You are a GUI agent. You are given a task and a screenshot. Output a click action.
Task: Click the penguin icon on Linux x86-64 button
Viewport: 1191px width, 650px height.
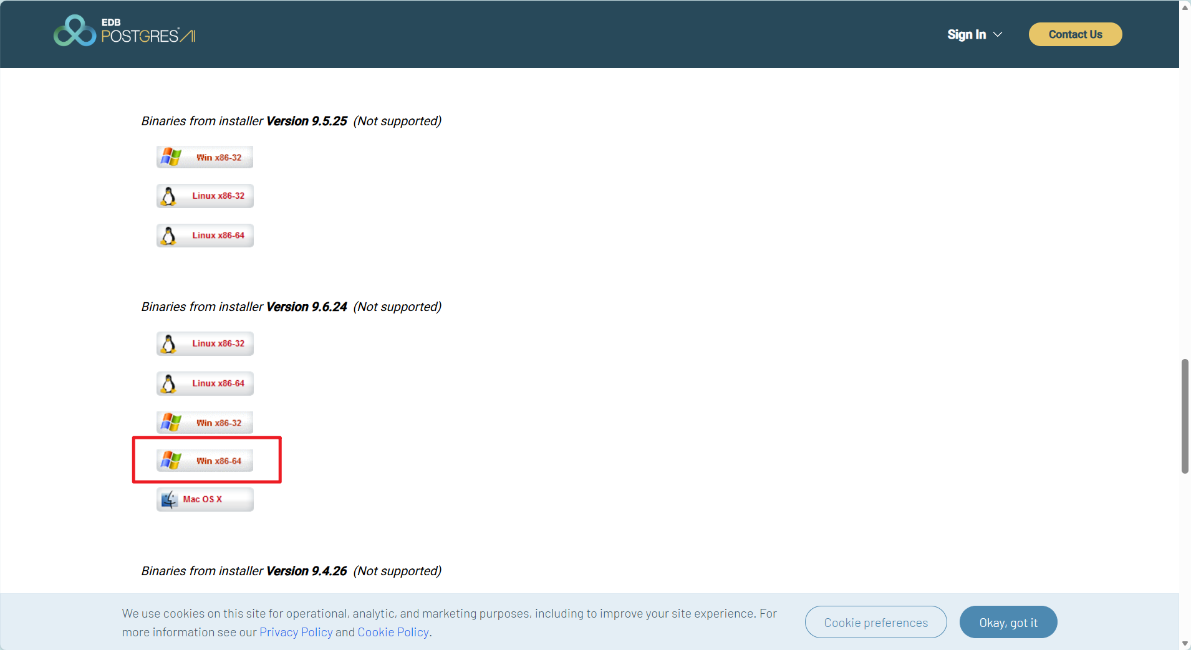pyautogui.click(x=168, y=383)
